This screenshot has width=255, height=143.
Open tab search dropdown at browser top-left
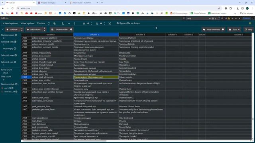pos(3,3)
